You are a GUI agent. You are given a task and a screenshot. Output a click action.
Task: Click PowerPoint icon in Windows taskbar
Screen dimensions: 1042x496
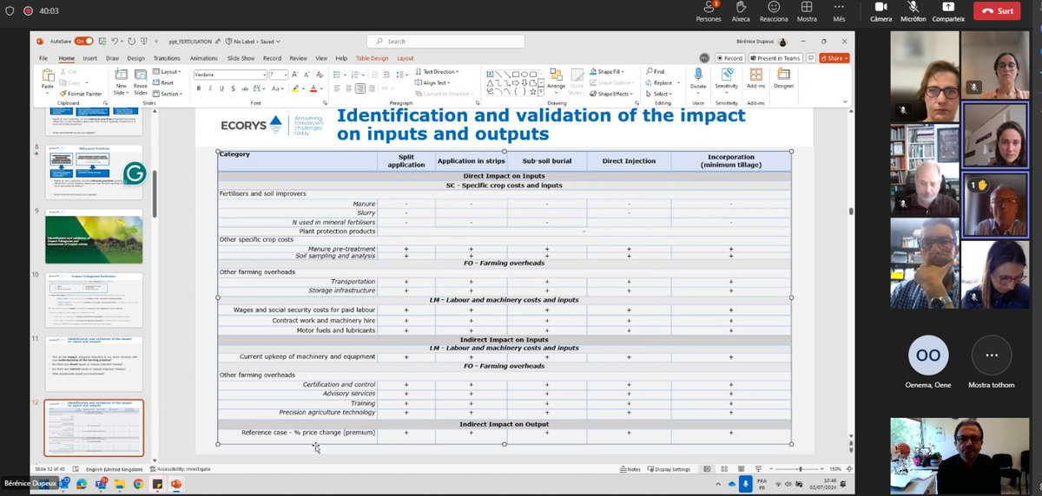click(x=175, y=485)
